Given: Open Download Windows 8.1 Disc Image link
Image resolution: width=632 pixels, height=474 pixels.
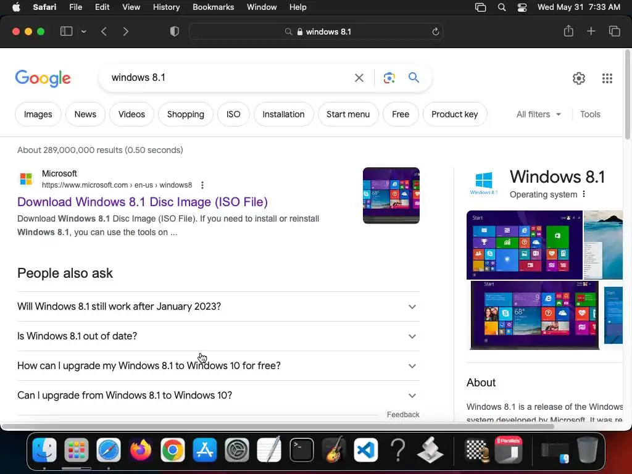Looking at the screenshot, I should tap(143, 202).
